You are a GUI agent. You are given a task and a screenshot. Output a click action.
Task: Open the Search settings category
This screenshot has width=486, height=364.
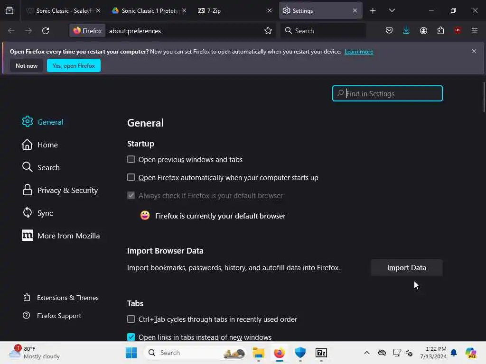41,167
